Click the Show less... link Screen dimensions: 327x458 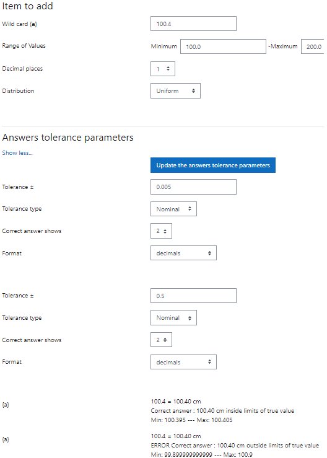tap(17, 152)
